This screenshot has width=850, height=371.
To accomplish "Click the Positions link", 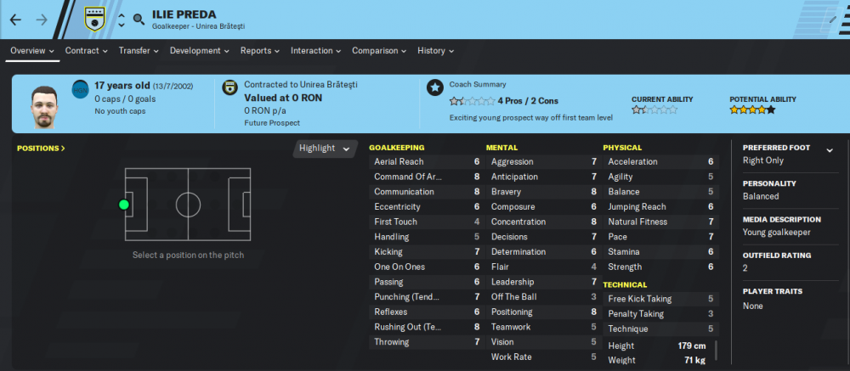I will tap(41, 148).
